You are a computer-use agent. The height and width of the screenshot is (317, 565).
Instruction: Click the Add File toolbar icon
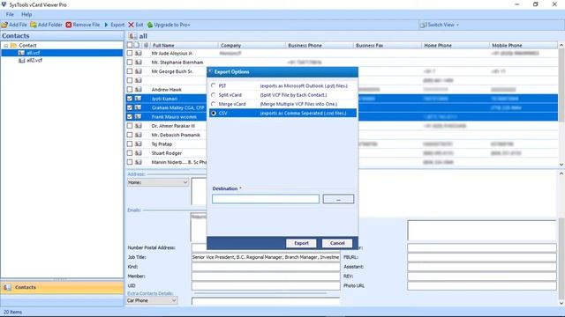(4, 25)
